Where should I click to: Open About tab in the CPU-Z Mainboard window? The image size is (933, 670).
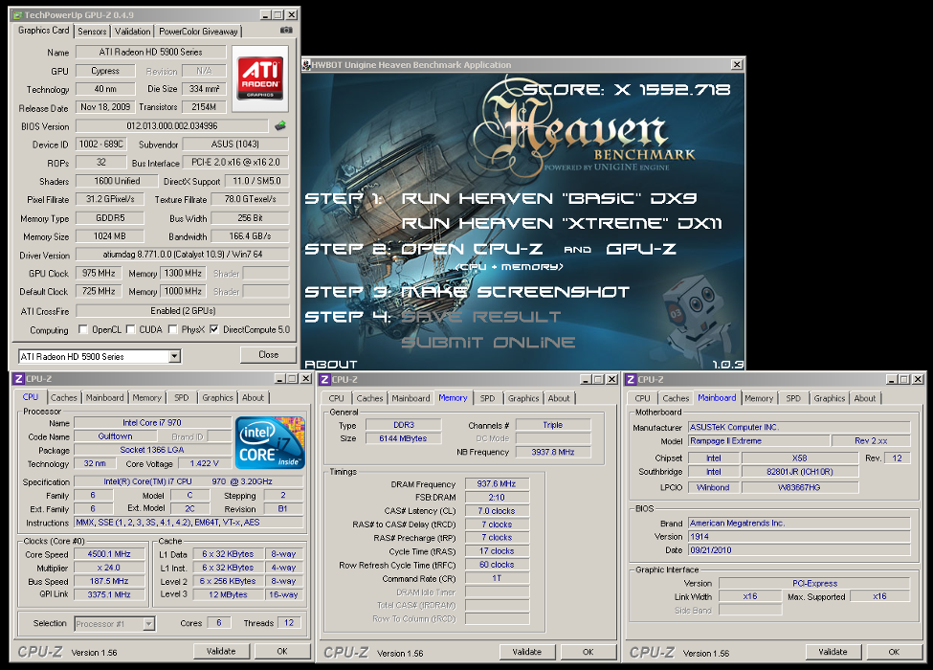pos(864,399)
